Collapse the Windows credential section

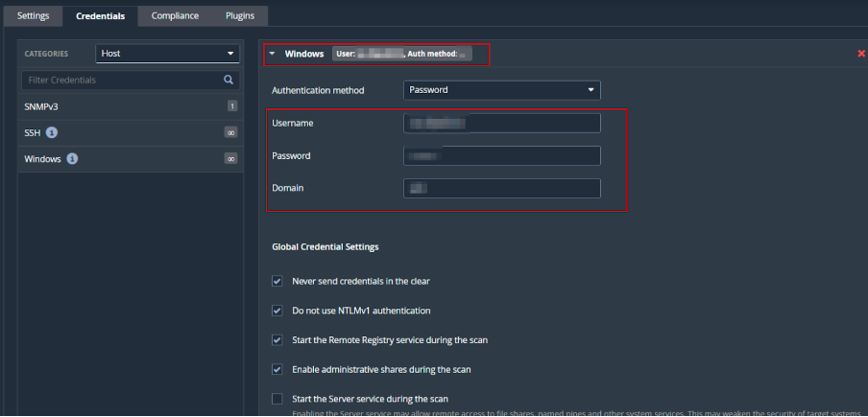(272, 54)
